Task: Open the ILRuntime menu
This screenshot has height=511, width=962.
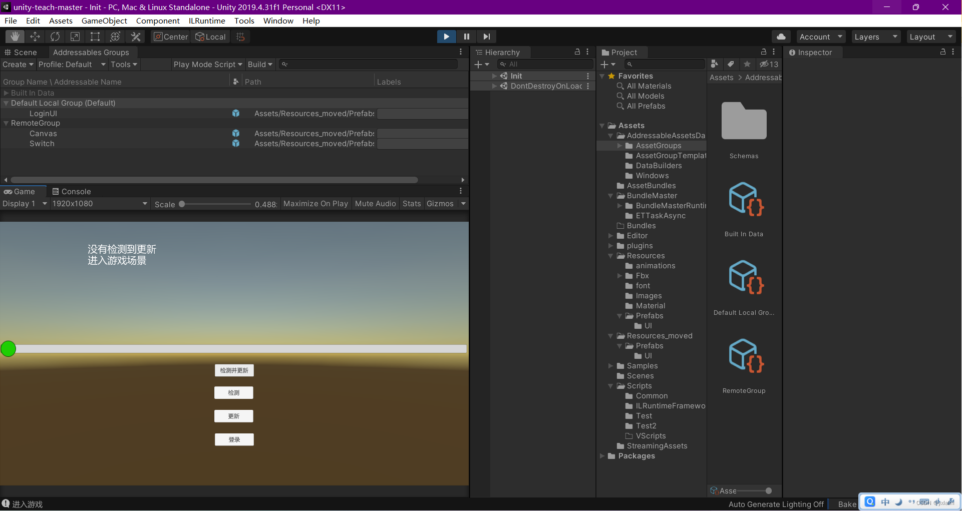Action: tap(207, 21)
